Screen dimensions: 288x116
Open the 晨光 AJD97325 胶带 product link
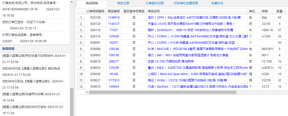198,68
